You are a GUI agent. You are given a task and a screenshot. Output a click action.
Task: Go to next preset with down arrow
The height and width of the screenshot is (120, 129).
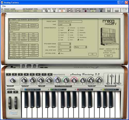(2, 11)
